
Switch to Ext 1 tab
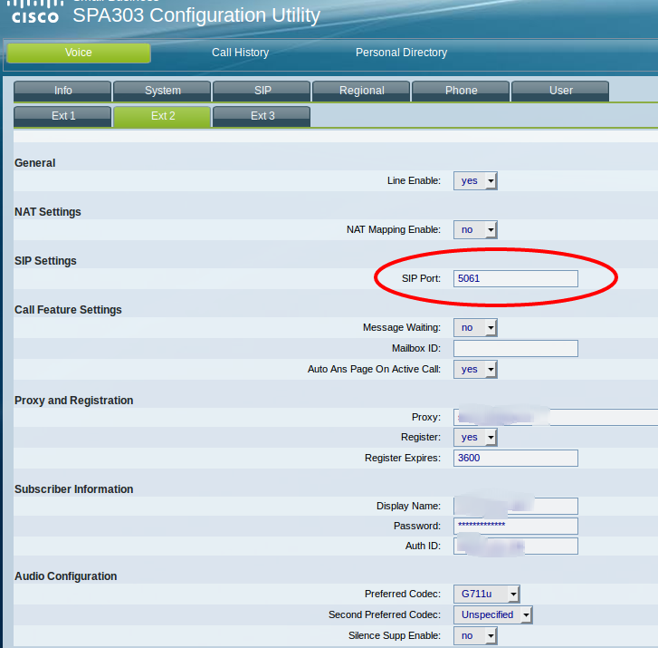click(62, 116)
